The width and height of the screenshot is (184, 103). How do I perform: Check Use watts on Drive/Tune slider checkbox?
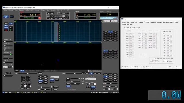tap(151, 62)
